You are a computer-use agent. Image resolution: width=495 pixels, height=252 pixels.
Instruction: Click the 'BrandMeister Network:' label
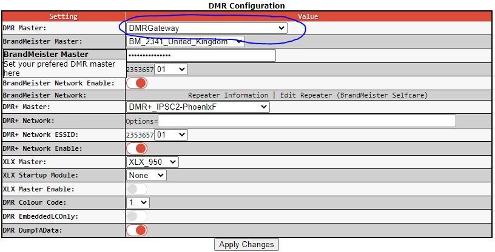(x=44, y=95)
